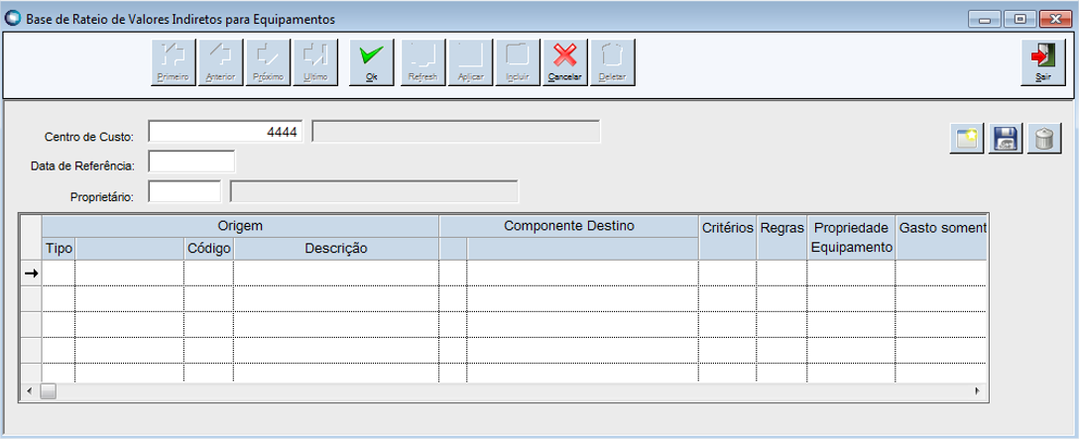Click the Centro de Custo description field
The image size is (1079, 439).
(456, 132)
